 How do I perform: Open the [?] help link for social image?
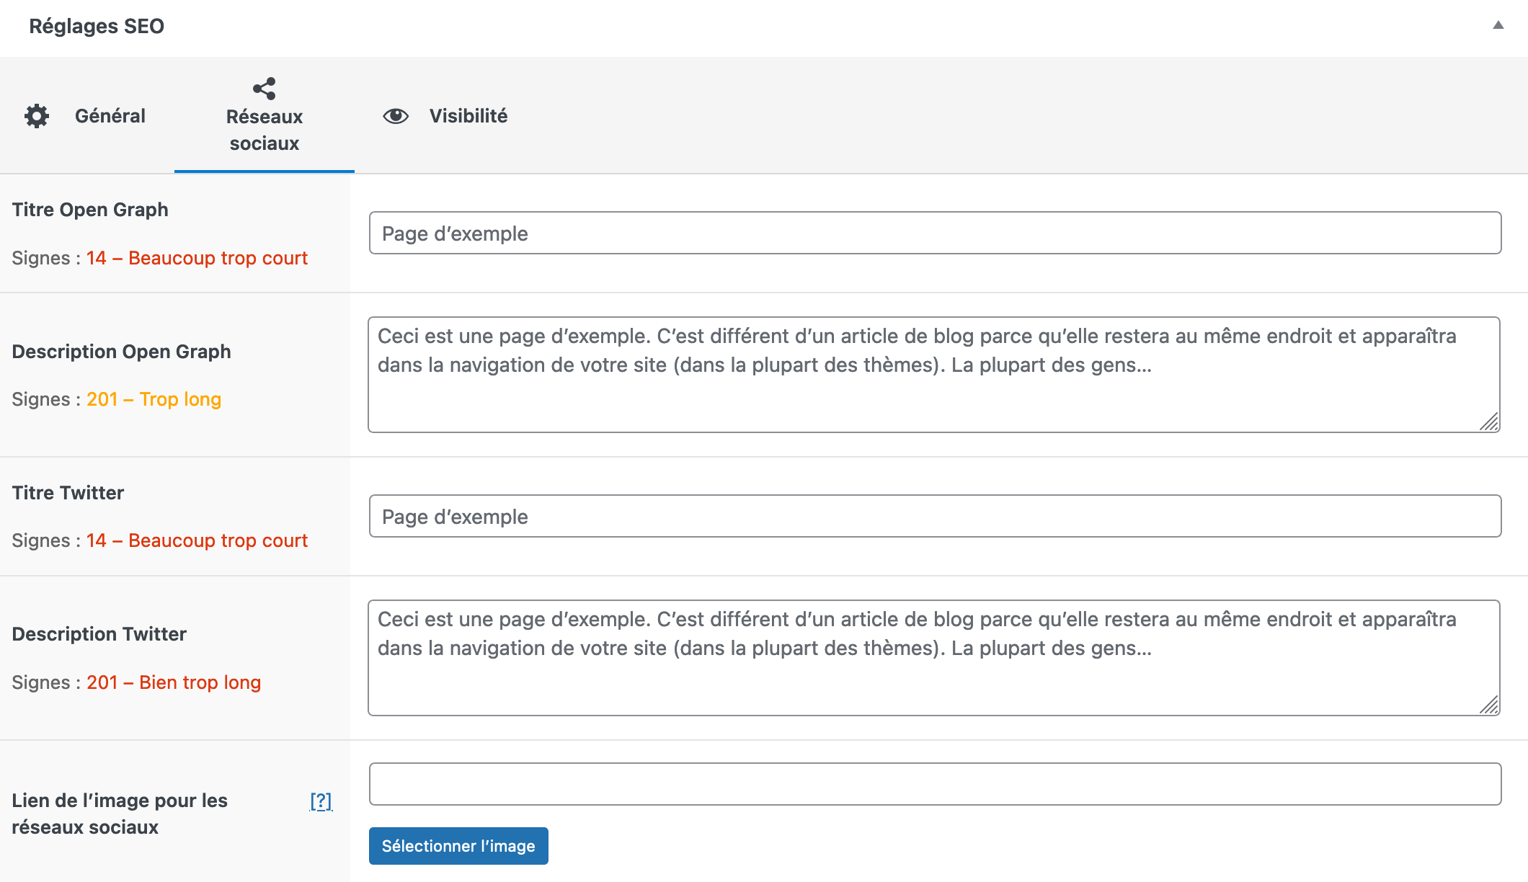(319, 801)
